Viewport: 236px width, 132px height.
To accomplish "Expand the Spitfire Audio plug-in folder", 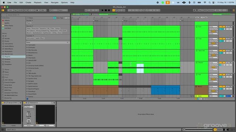I will pos(27,84).
